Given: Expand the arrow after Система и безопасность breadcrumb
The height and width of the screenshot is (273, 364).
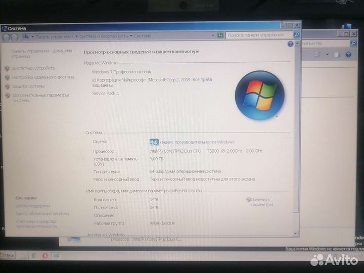Looking at the screenshot, I should pyautogui.click(x=131, y=36).
